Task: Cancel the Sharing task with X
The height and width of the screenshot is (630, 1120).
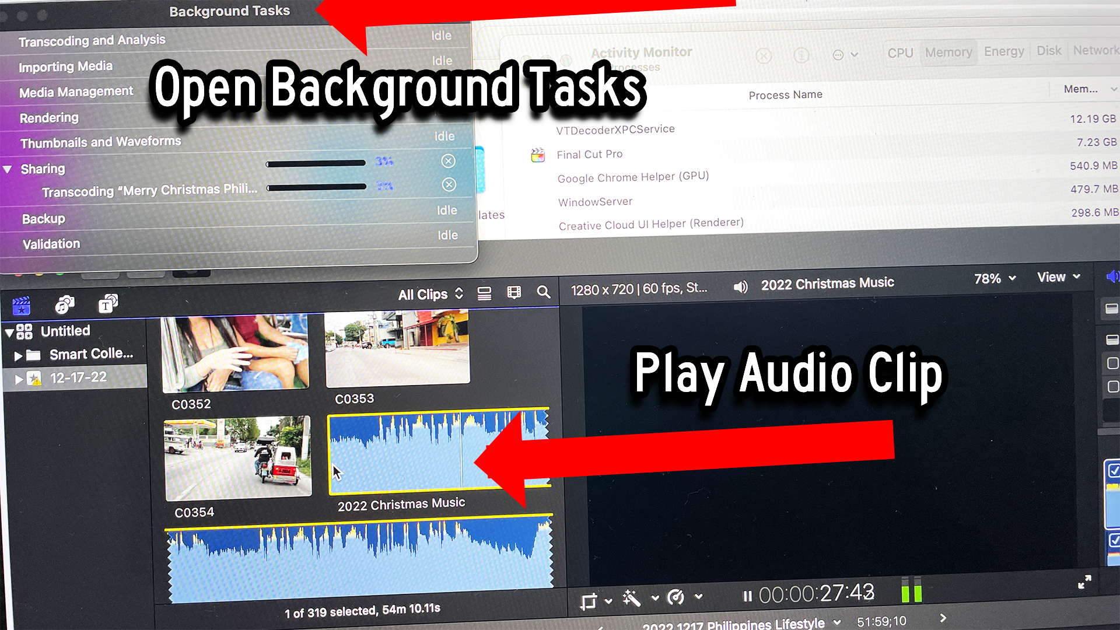Action: tap(448, 161)
